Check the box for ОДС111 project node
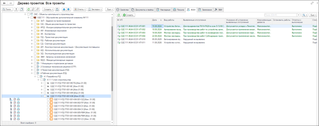 pyautogui.click(x=32, y=18)
